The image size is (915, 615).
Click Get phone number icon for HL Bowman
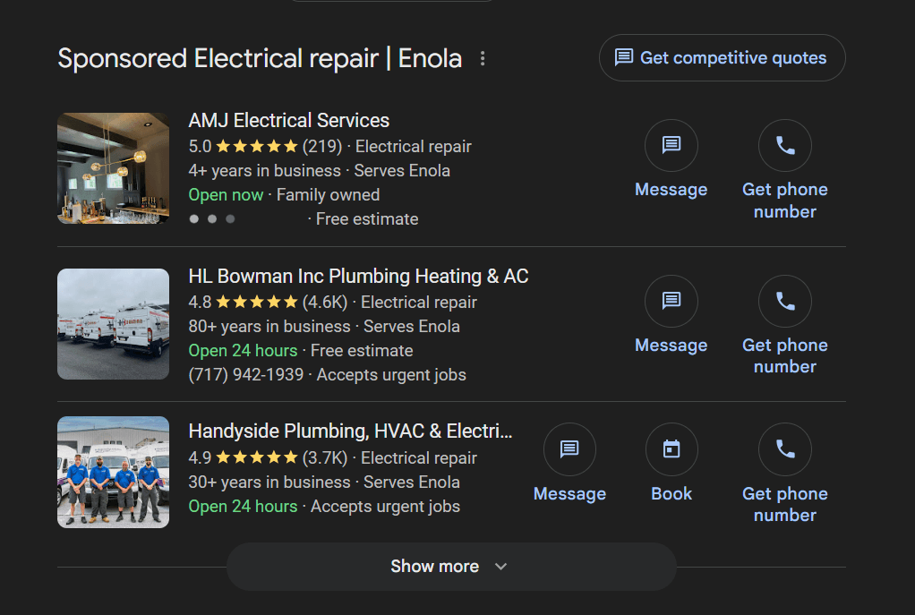tap(785, 302)
